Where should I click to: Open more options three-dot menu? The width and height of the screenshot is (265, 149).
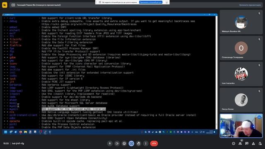[x=146, y=144]
